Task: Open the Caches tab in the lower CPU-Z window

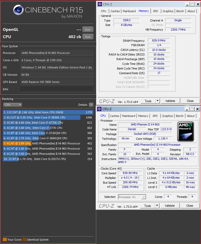Action: click(114, 116)
